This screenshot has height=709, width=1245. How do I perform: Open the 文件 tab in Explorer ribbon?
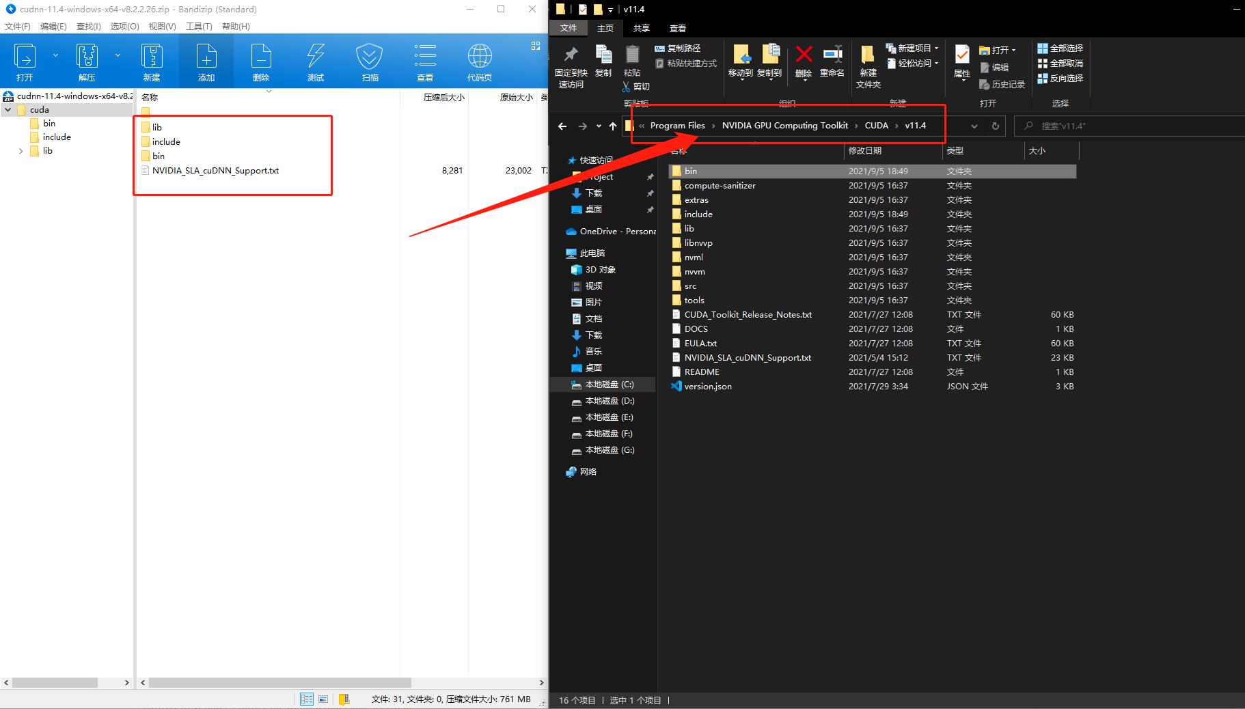point(569,28)
